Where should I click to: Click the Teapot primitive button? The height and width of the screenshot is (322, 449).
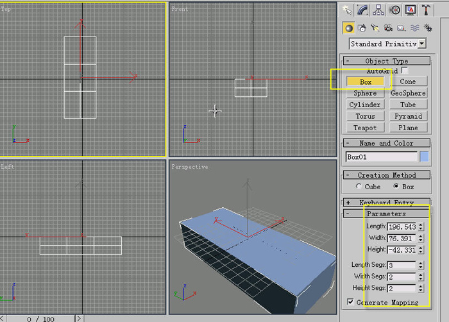pyautogui.click(x=366, y=128)
